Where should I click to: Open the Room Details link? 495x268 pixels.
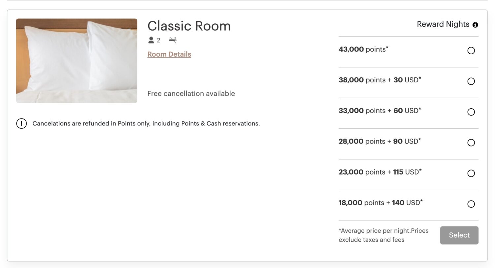click(169, 54)
